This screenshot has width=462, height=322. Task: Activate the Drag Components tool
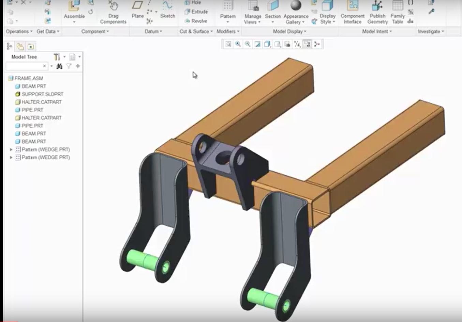(113, 12)
